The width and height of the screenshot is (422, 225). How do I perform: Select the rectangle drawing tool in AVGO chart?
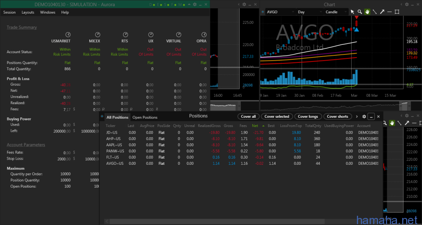click(397, 12)
